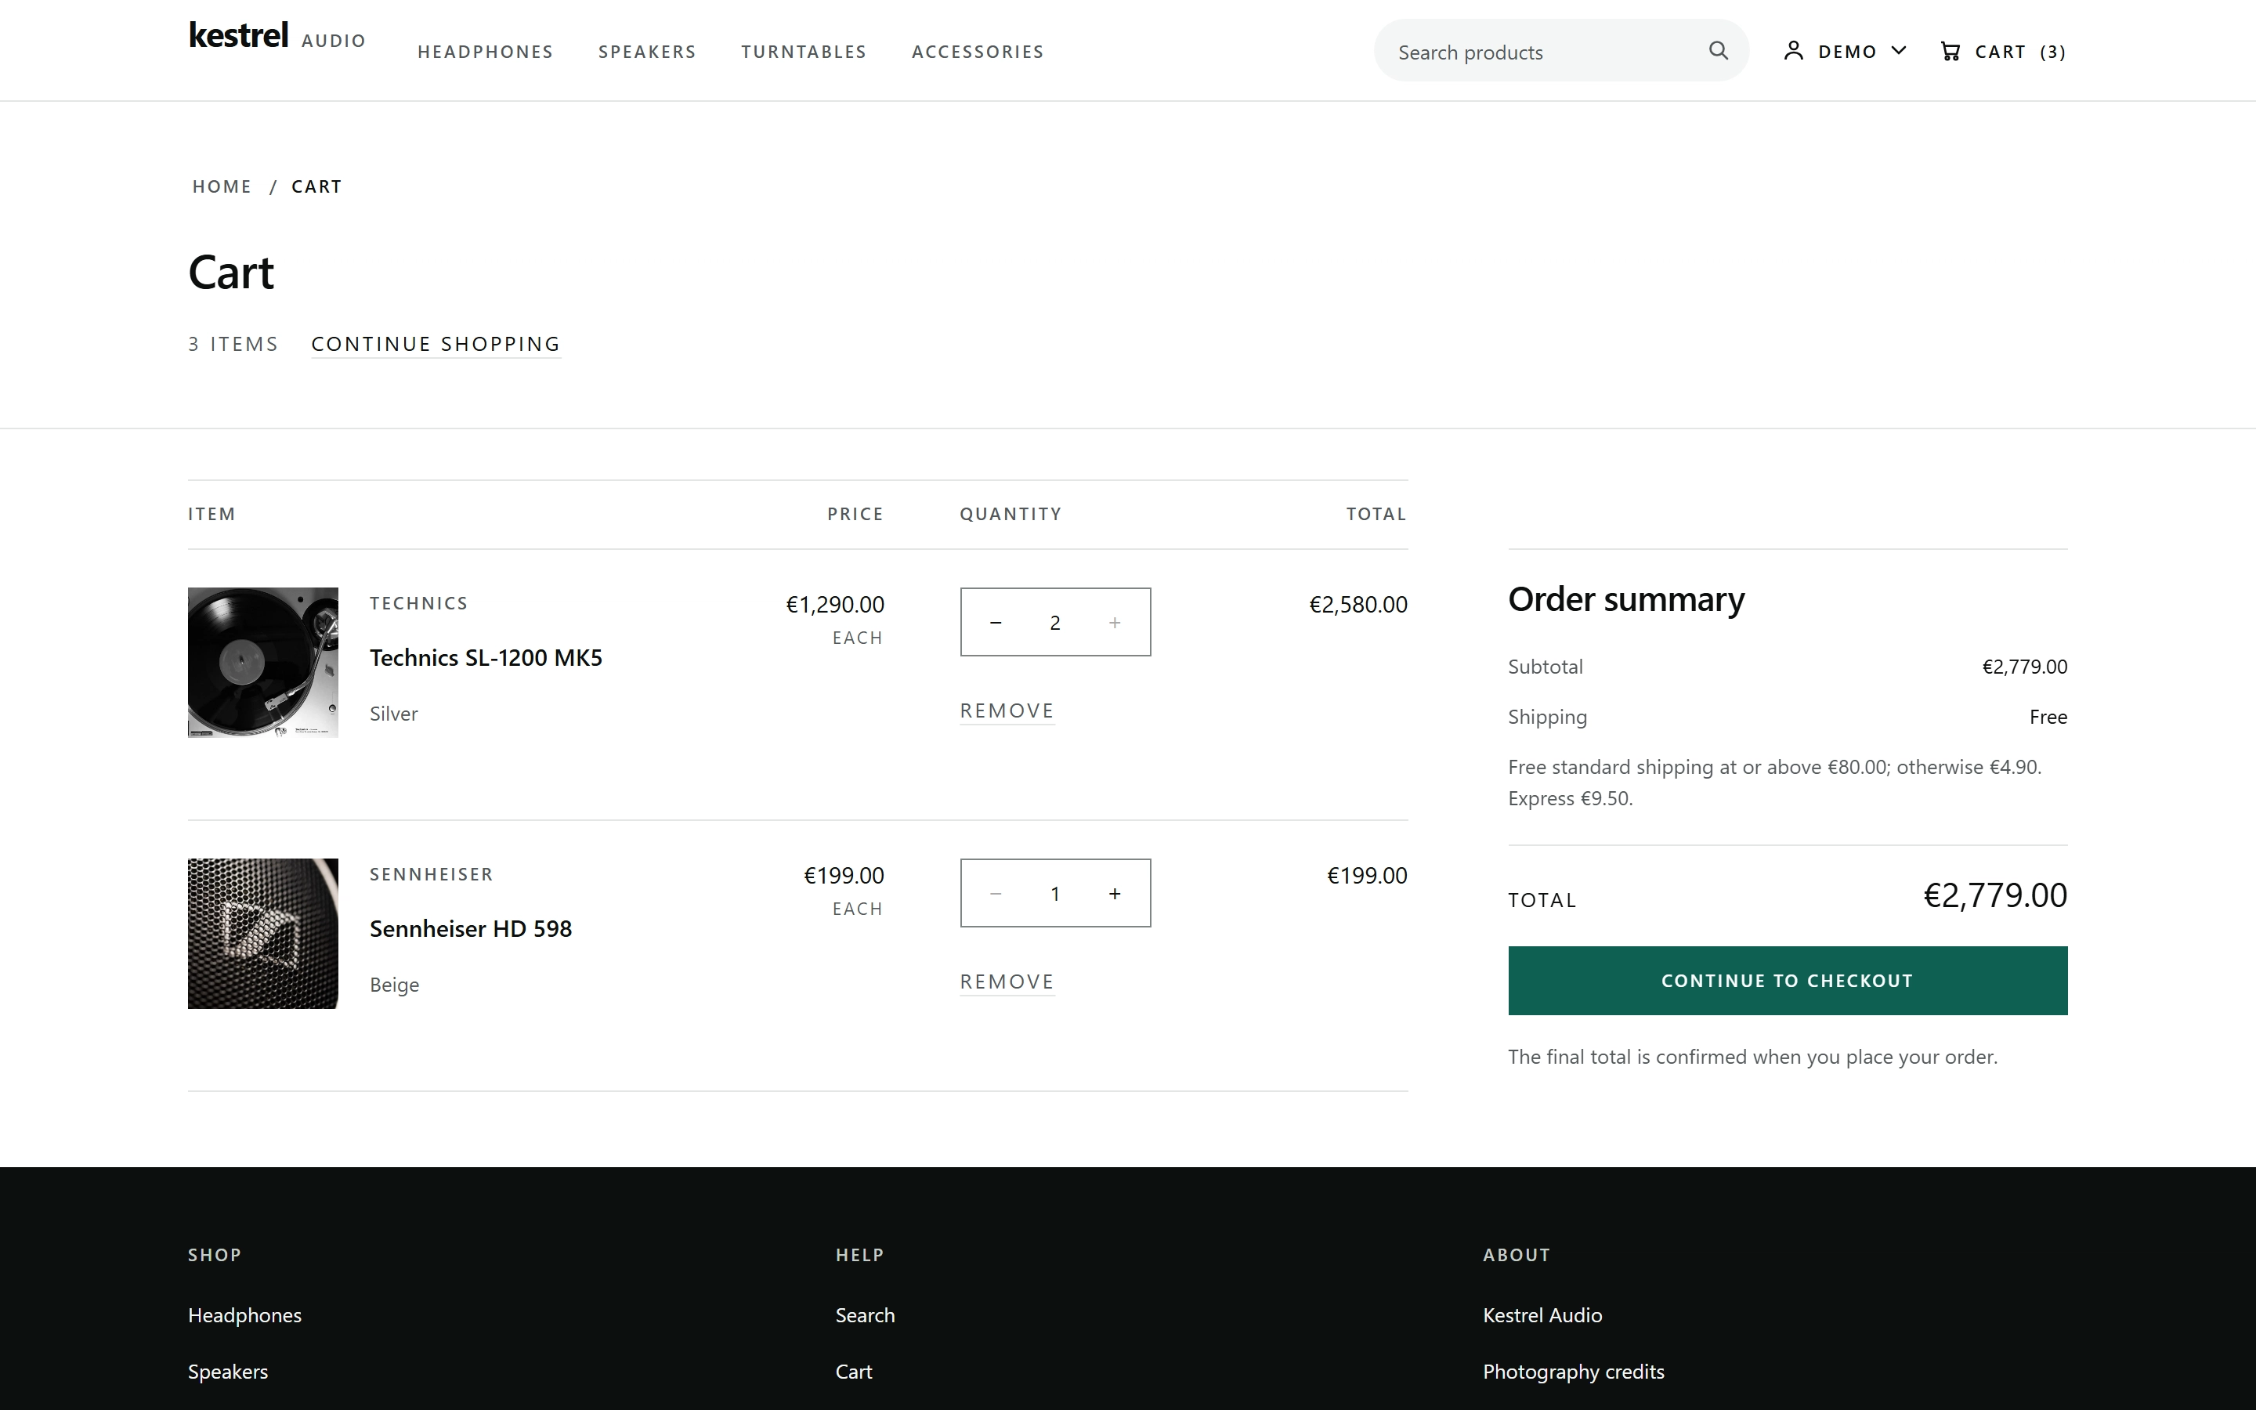Click the search magnifier icon

pyautogui.click(x=1718, y=50)
